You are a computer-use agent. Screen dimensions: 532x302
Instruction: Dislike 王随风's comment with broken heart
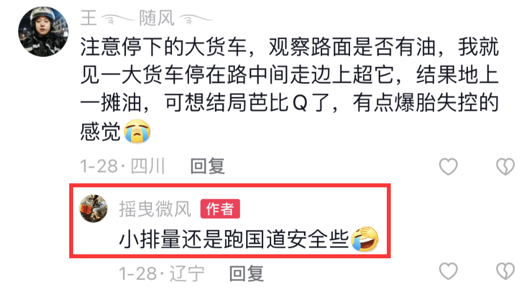point(505,166)
